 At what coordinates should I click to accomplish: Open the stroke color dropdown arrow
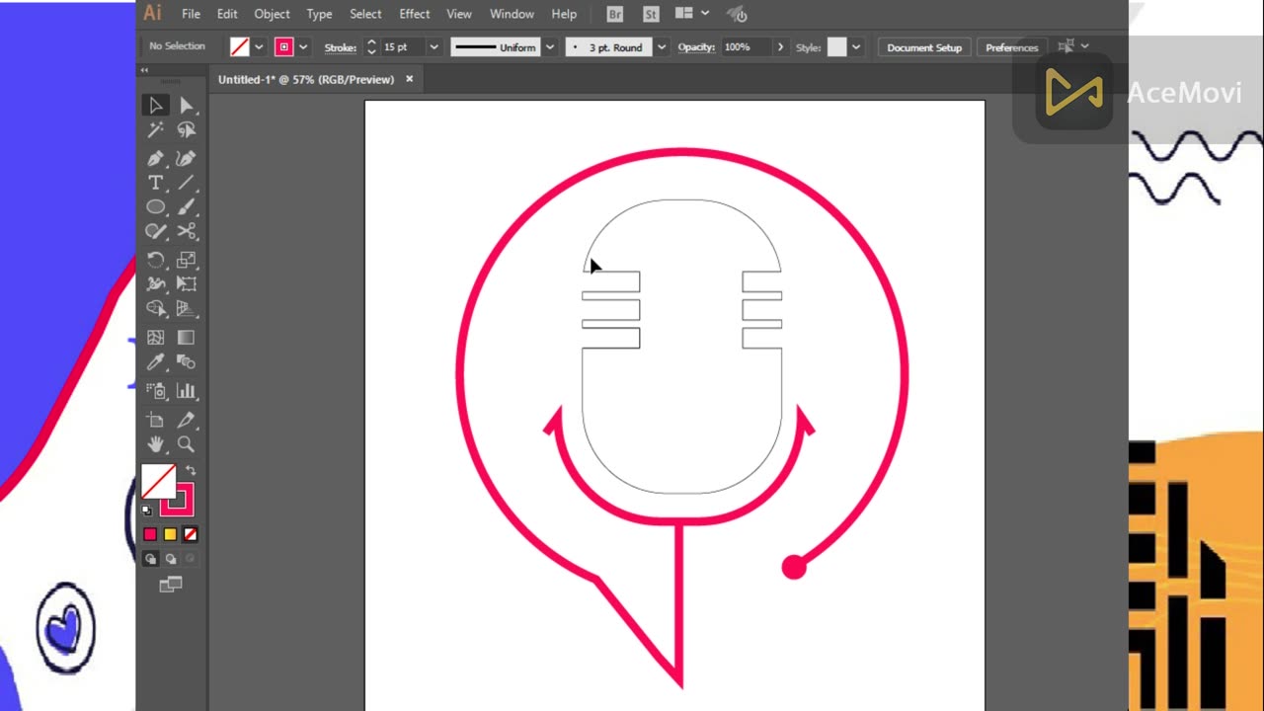coord(303,46)
